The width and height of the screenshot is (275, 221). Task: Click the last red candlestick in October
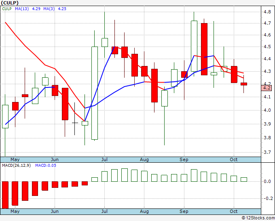(x=243, y=84)
